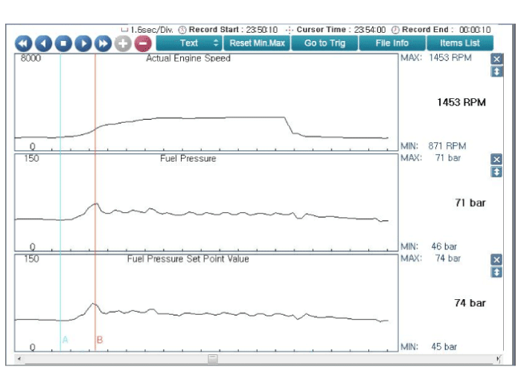Step back with the previous frame button

[x=44, y=43]
